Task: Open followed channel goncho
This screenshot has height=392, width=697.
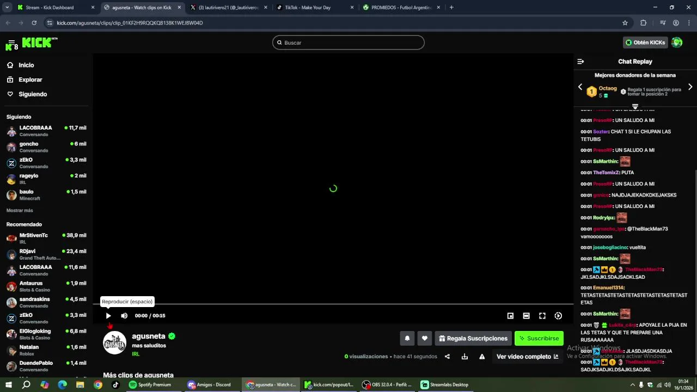Action: [x=46, y=147]
